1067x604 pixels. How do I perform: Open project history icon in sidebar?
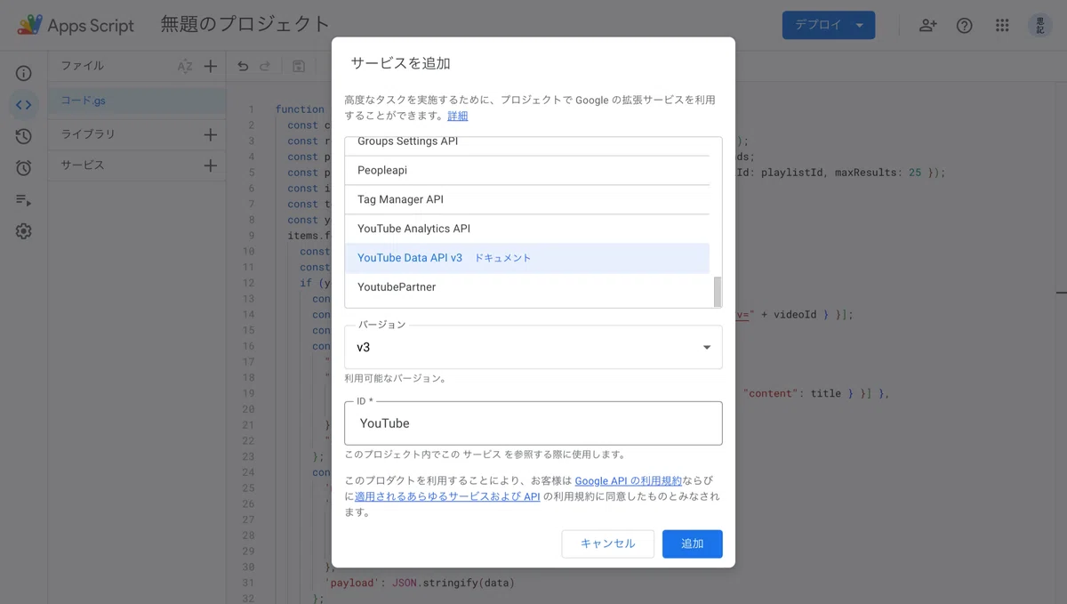point(24,136)
